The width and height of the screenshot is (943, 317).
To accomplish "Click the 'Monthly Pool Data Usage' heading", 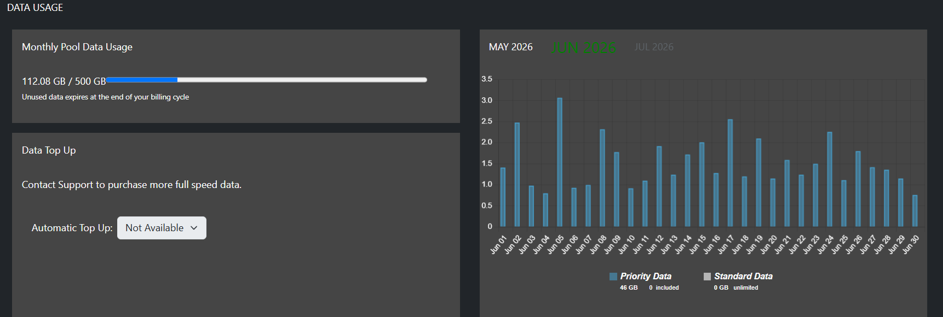I will [77, 47].
